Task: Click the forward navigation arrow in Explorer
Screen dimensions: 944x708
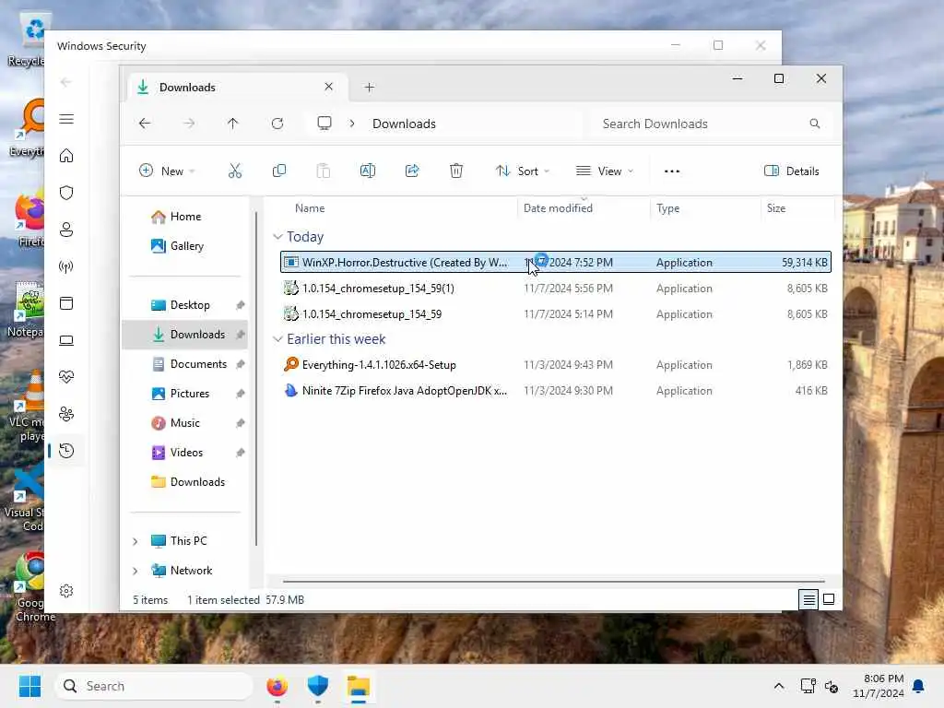Action: tap(189, 124)
